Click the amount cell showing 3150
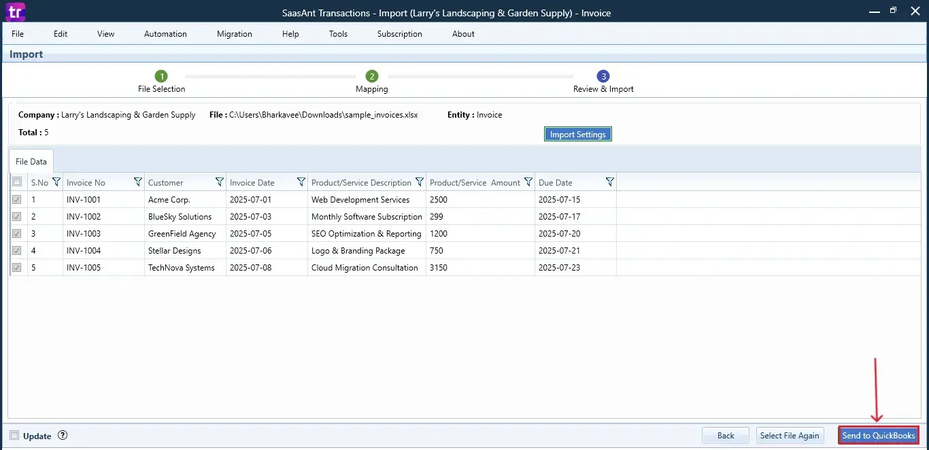This screenshot has width=929, height=450. tap(481, 268)
